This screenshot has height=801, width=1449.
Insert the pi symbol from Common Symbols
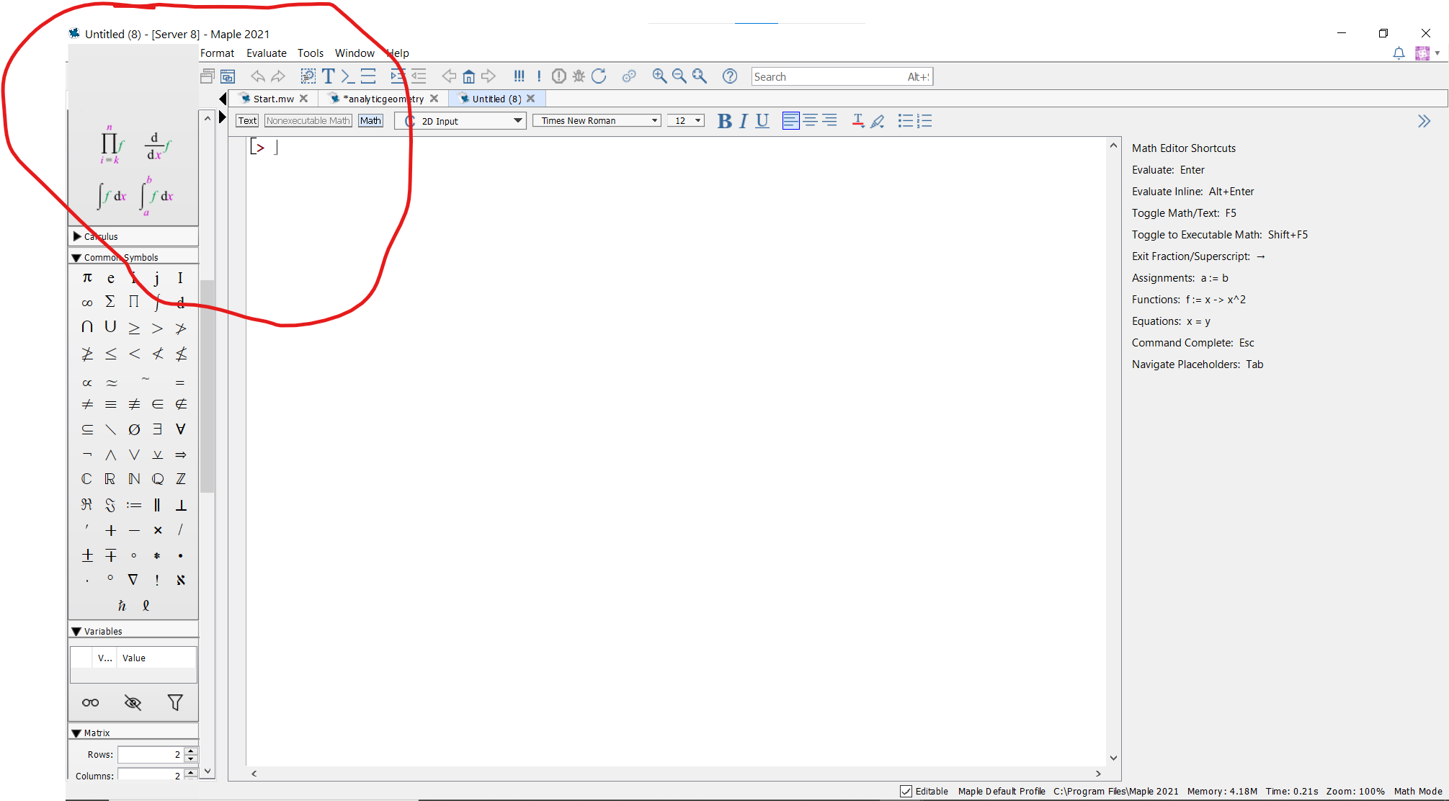(x=87, y=278)
